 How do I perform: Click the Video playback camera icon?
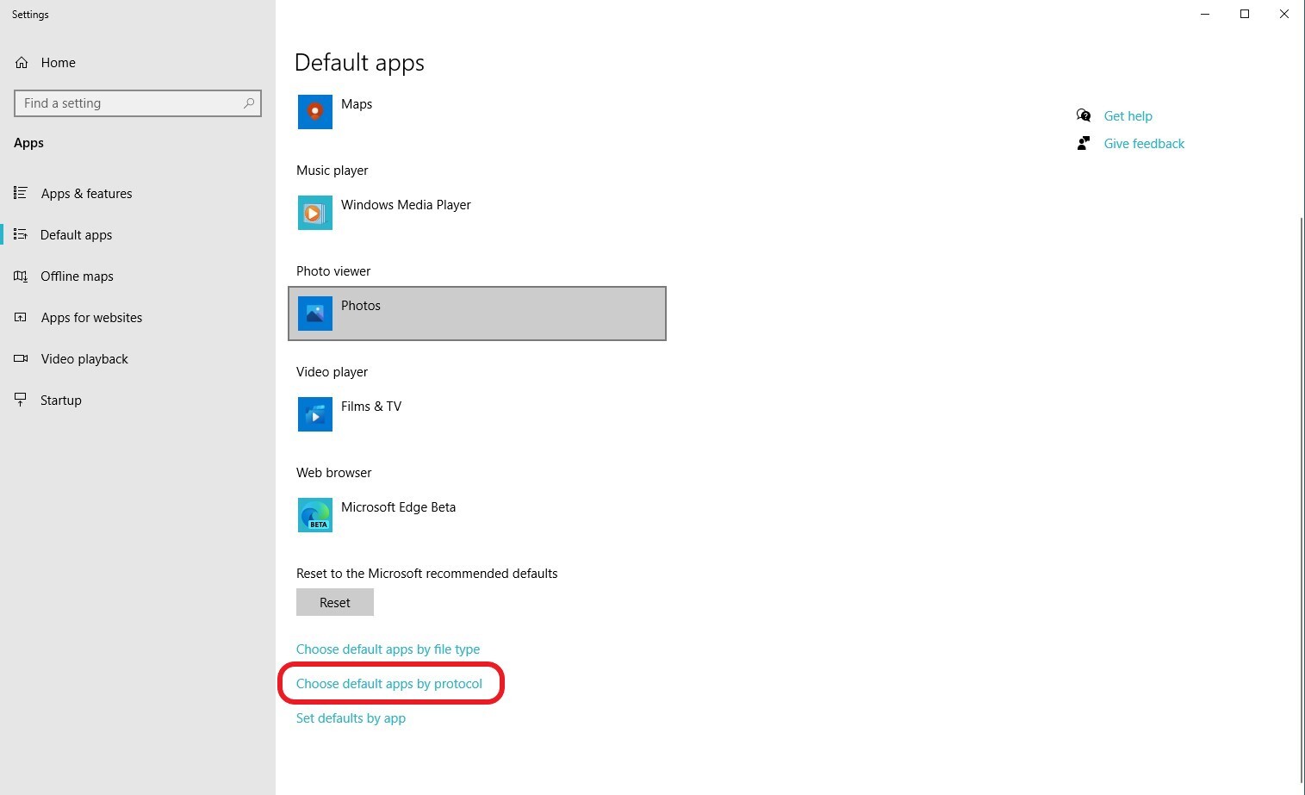[21, 358]
